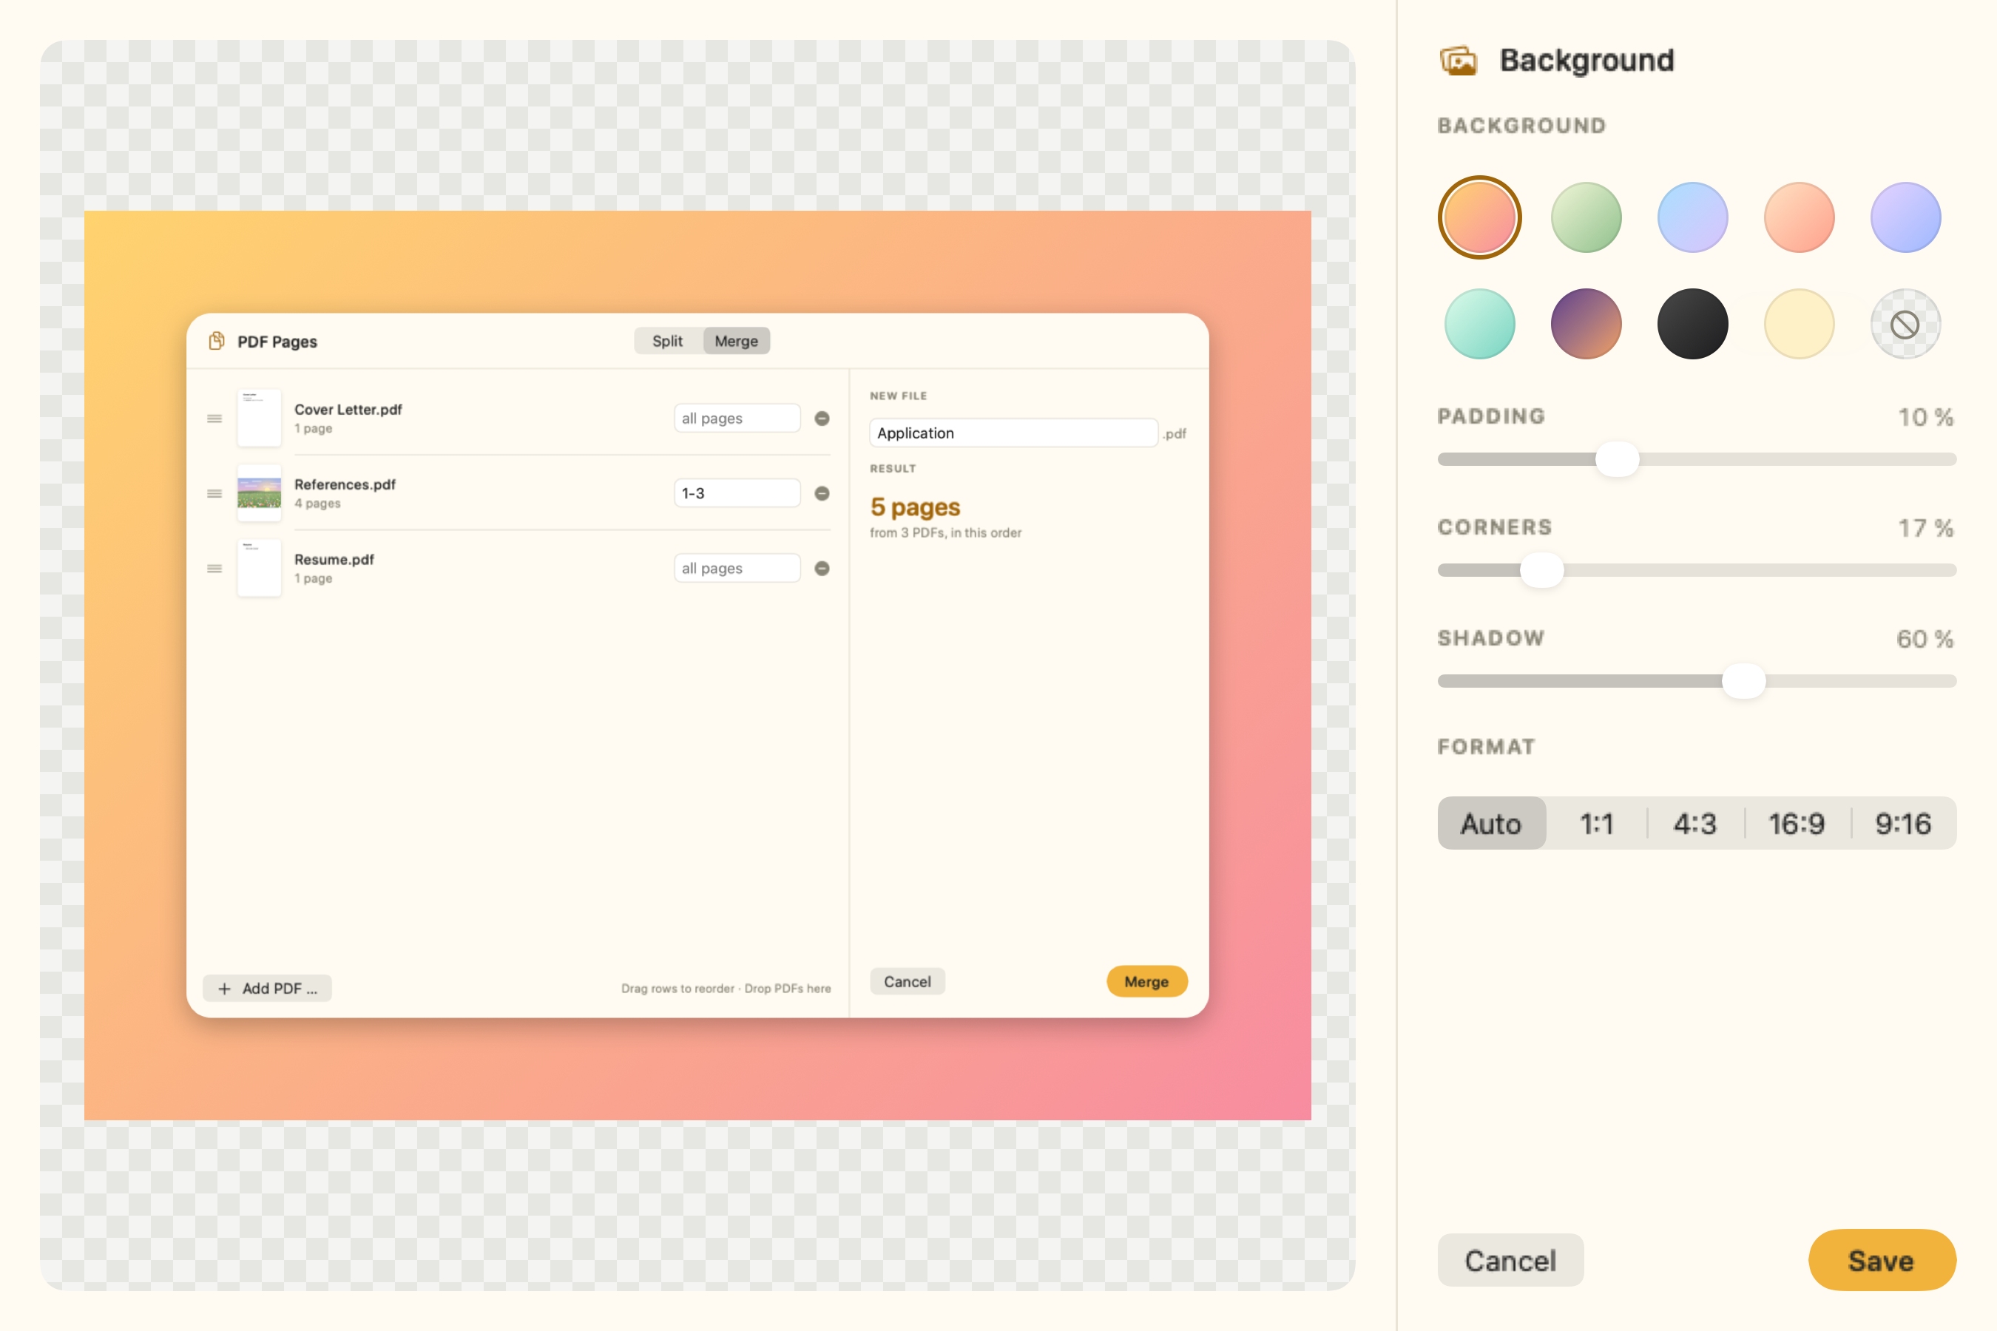Viewport: 1997px width, 1331px height.
Task: Open the Cover Letter.pdf thumbnail preview
Action: pos(259,419)
